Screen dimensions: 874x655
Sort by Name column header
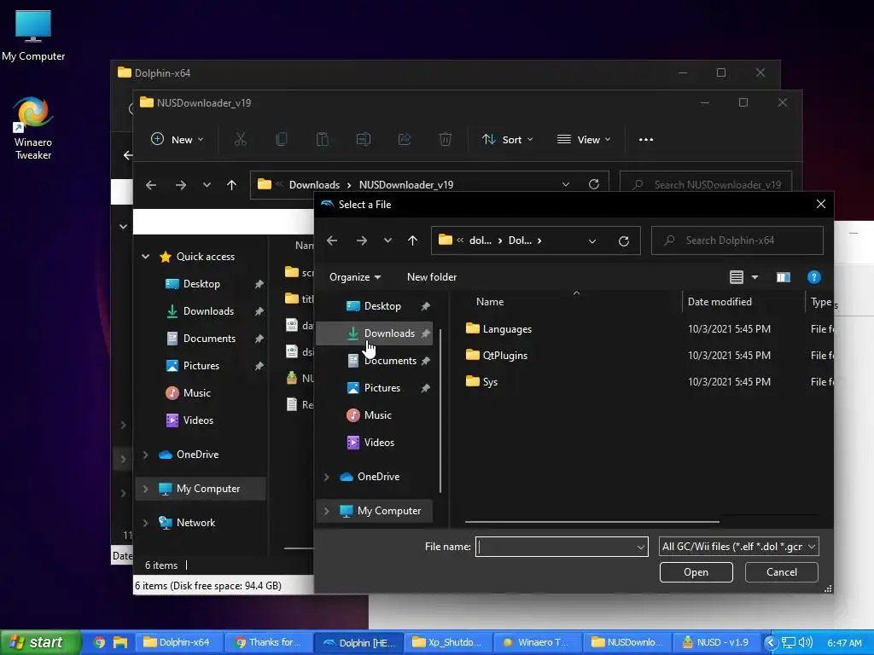490,302
